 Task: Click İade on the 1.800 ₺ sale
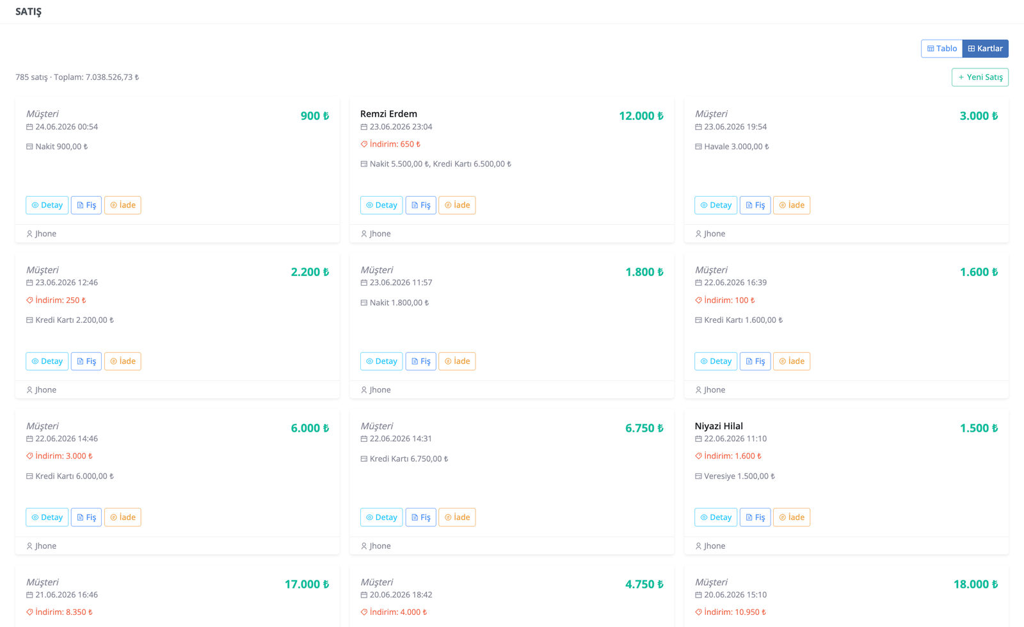pos(457,361)
